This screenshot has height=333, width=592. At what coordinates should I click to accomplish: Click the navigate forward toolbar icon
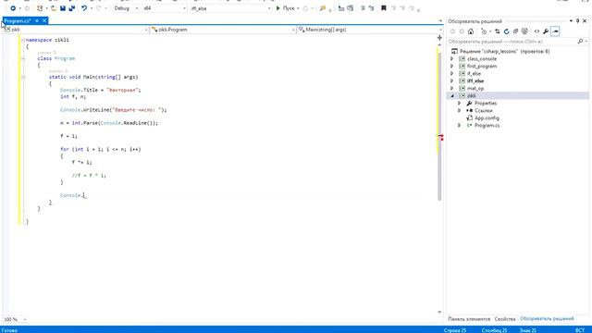coord(27,8)
